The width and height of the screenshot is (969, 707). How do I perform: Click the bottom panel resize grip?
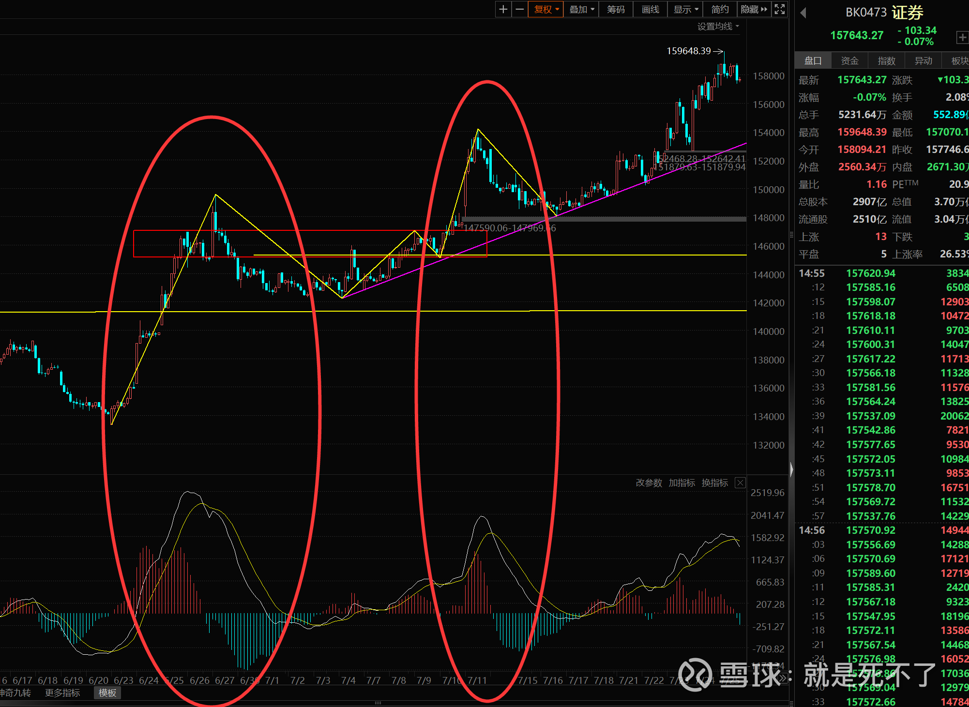[x=378, y=703]
